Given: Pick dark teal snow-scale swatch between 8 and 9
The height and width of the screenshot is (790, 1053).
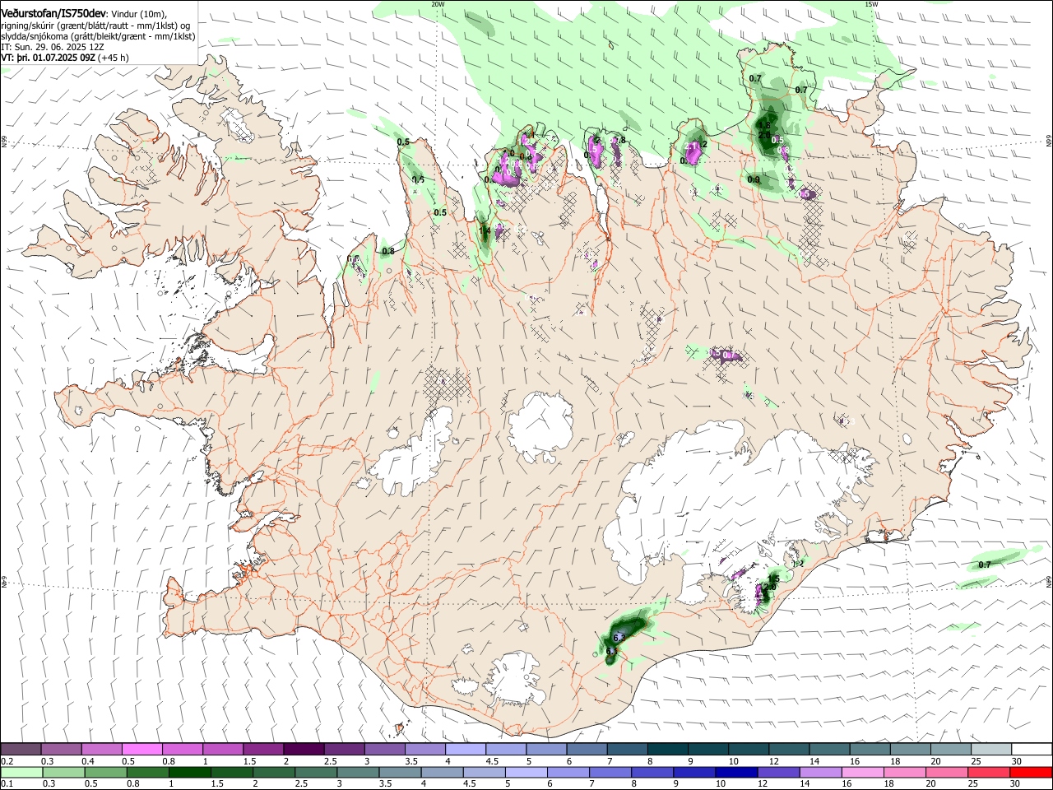Looking at the screenshot, I should coord(667,750).
